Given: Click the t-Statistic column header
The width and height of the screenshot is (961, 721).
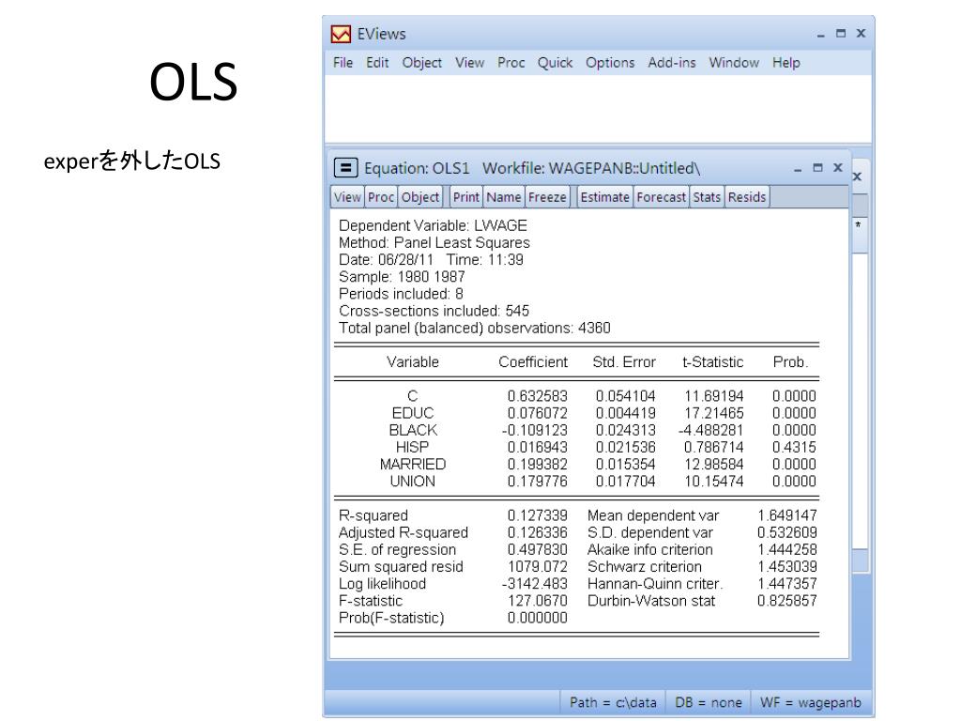Looking at the screenshot, I should 713,361.
